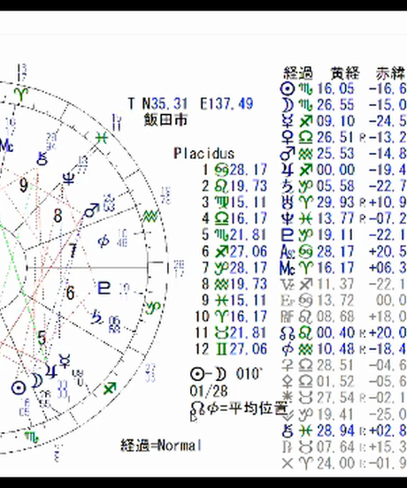Click the Pisces sign on the wheel rim

pyautogui.click(x=102, y=138)
